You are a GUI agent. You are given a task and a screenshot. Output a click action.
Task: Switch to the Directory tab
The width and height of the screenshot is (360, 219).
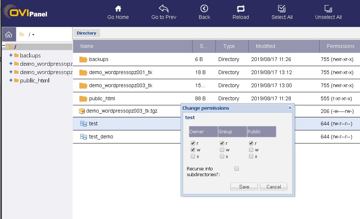coord(87,33)
